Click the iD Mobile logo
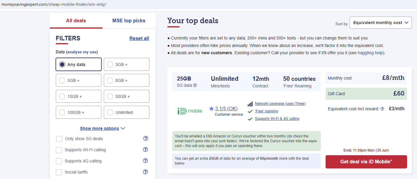Screen dimensions: 417x179 (190, 111)
